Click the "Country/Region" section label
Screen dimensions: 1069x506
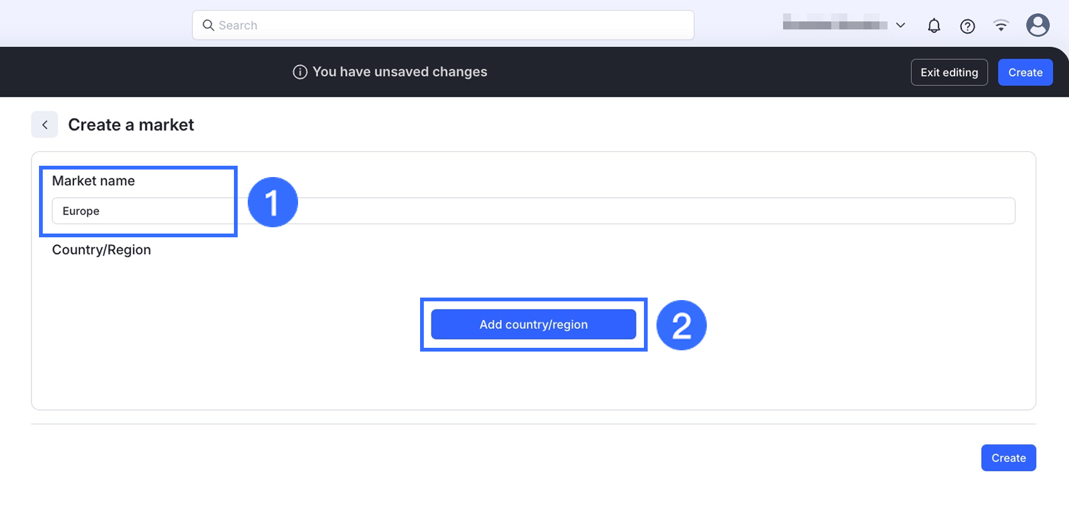click(x=101, y=250)
